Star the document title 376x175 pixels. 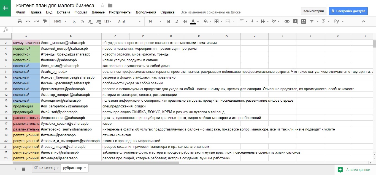102,5
